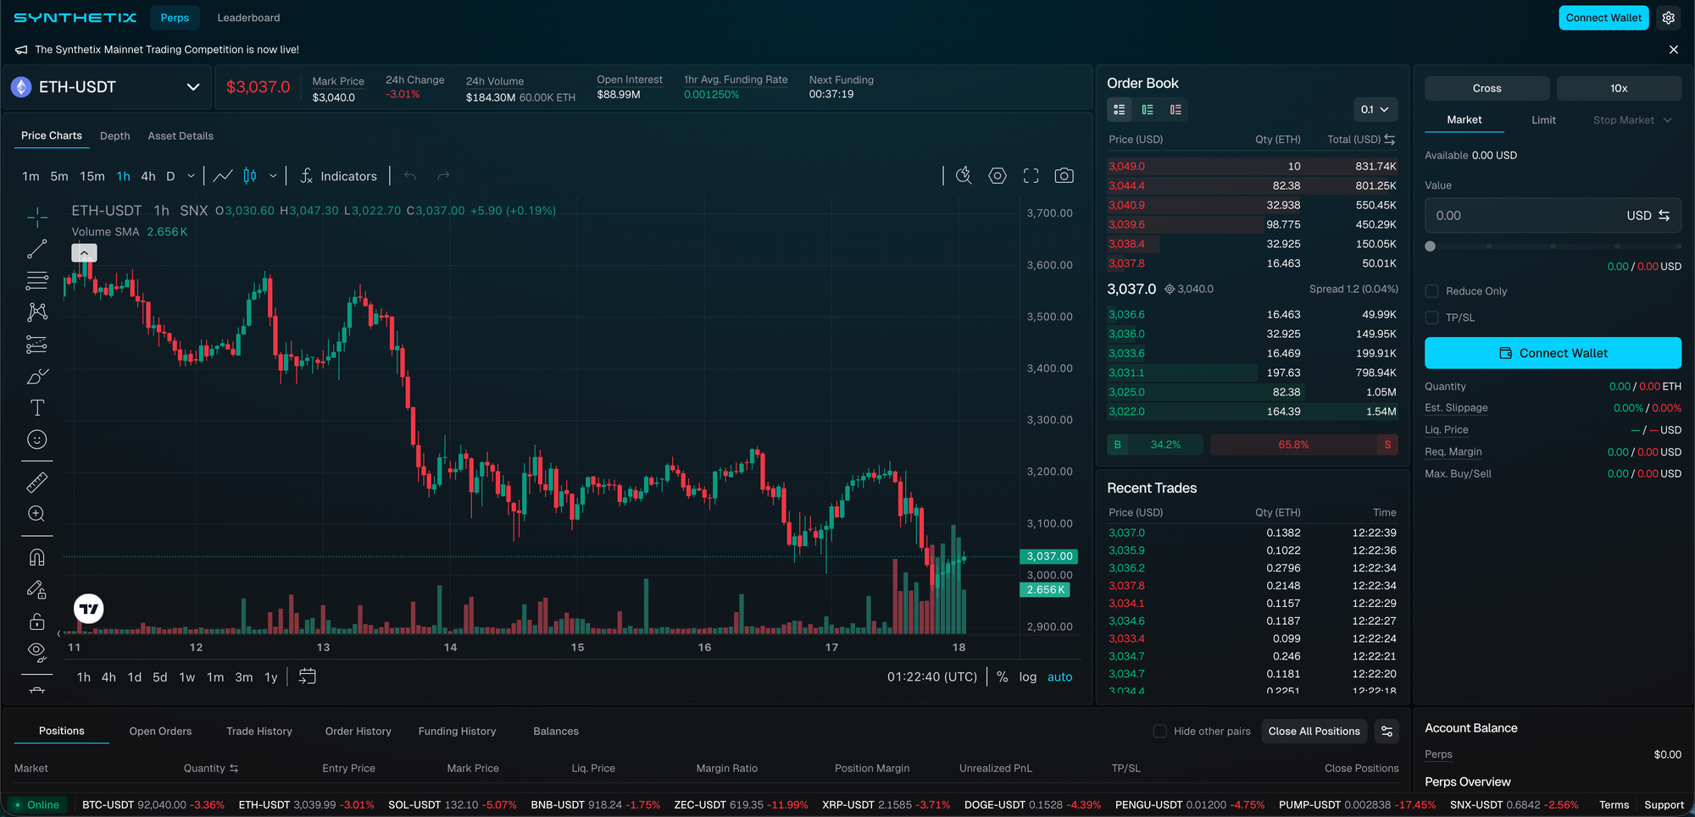Click the Close All Positions button
1695x817 pixels.
pos(1314,731)
